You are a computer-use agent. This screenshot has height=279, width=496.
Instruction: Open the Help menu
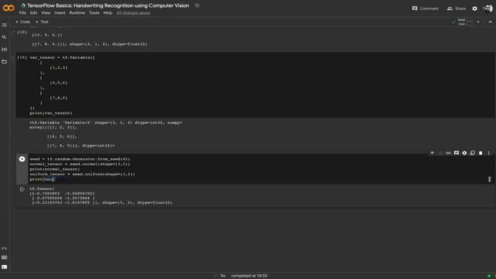(108, 13)
